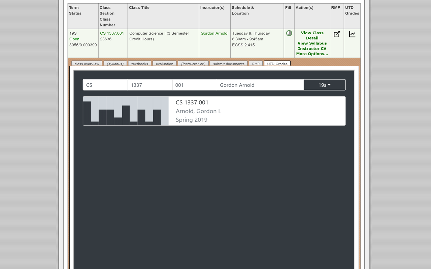Click the Computer Science I class title
This screenshot has height=269, width=431.
(x=159, y=36)
